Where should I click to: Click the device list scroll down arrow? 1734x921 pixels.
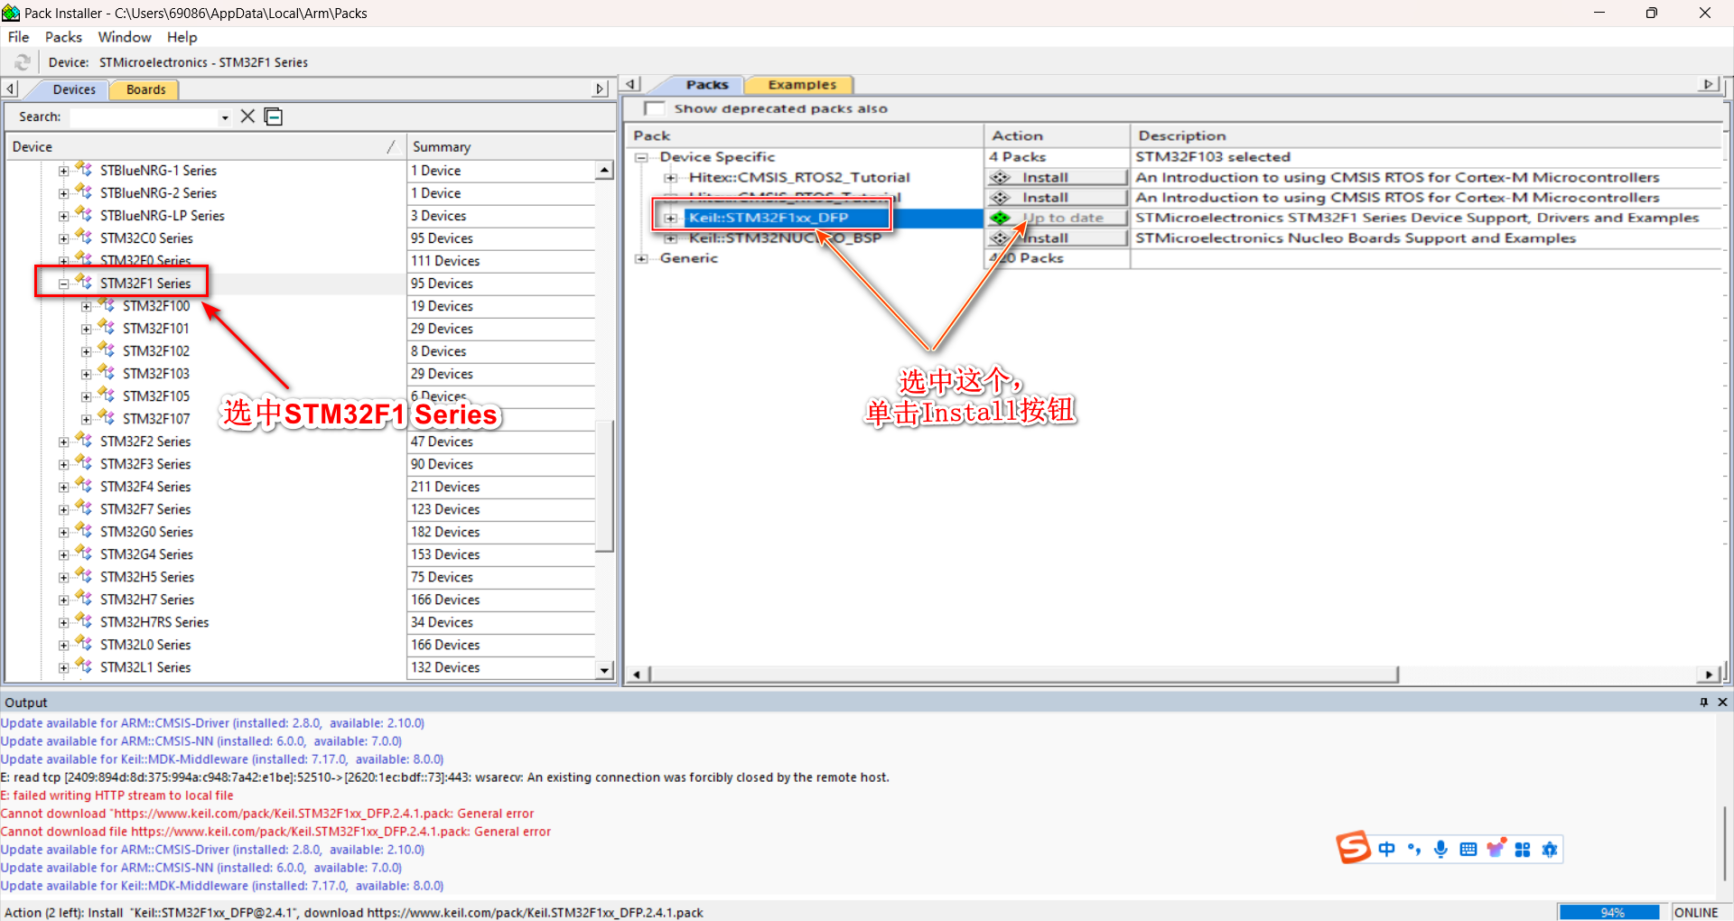coord(605,670)
